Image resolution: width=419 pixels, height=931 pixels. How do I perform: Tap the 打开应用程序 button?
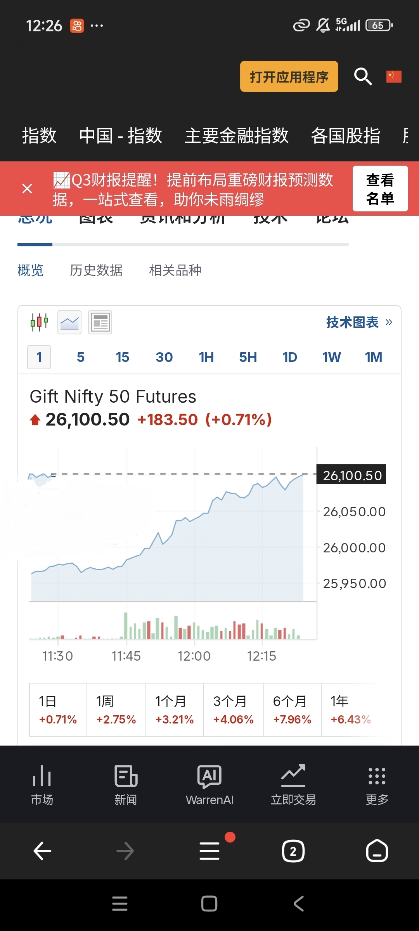(289, 76)
